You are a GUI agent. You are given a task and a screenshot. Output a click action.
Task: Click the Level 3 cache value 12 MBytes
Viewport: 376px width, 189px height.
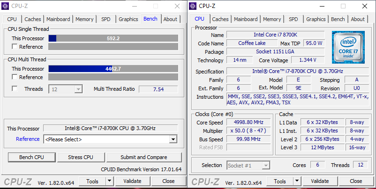323,147
